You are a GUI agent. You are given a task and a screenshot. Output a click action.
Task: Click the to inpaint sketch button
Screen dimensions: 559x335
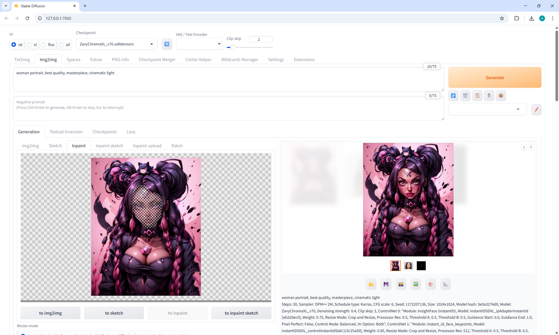[x=241, y=313]
